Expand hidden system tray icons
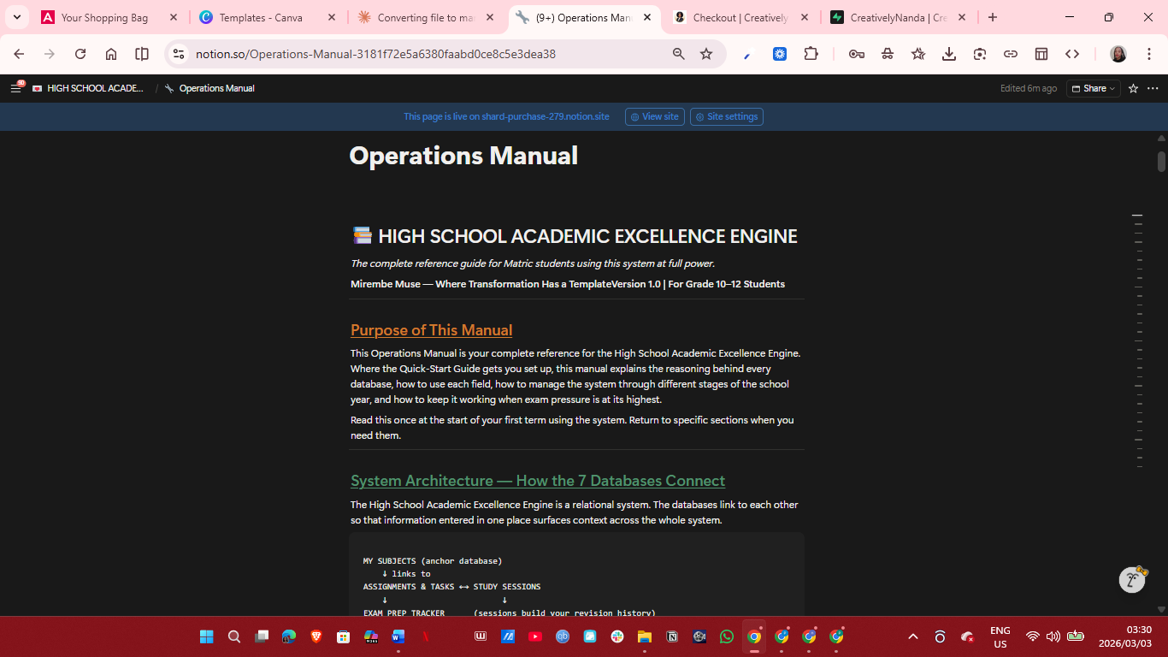 click(x=913, y=636)
